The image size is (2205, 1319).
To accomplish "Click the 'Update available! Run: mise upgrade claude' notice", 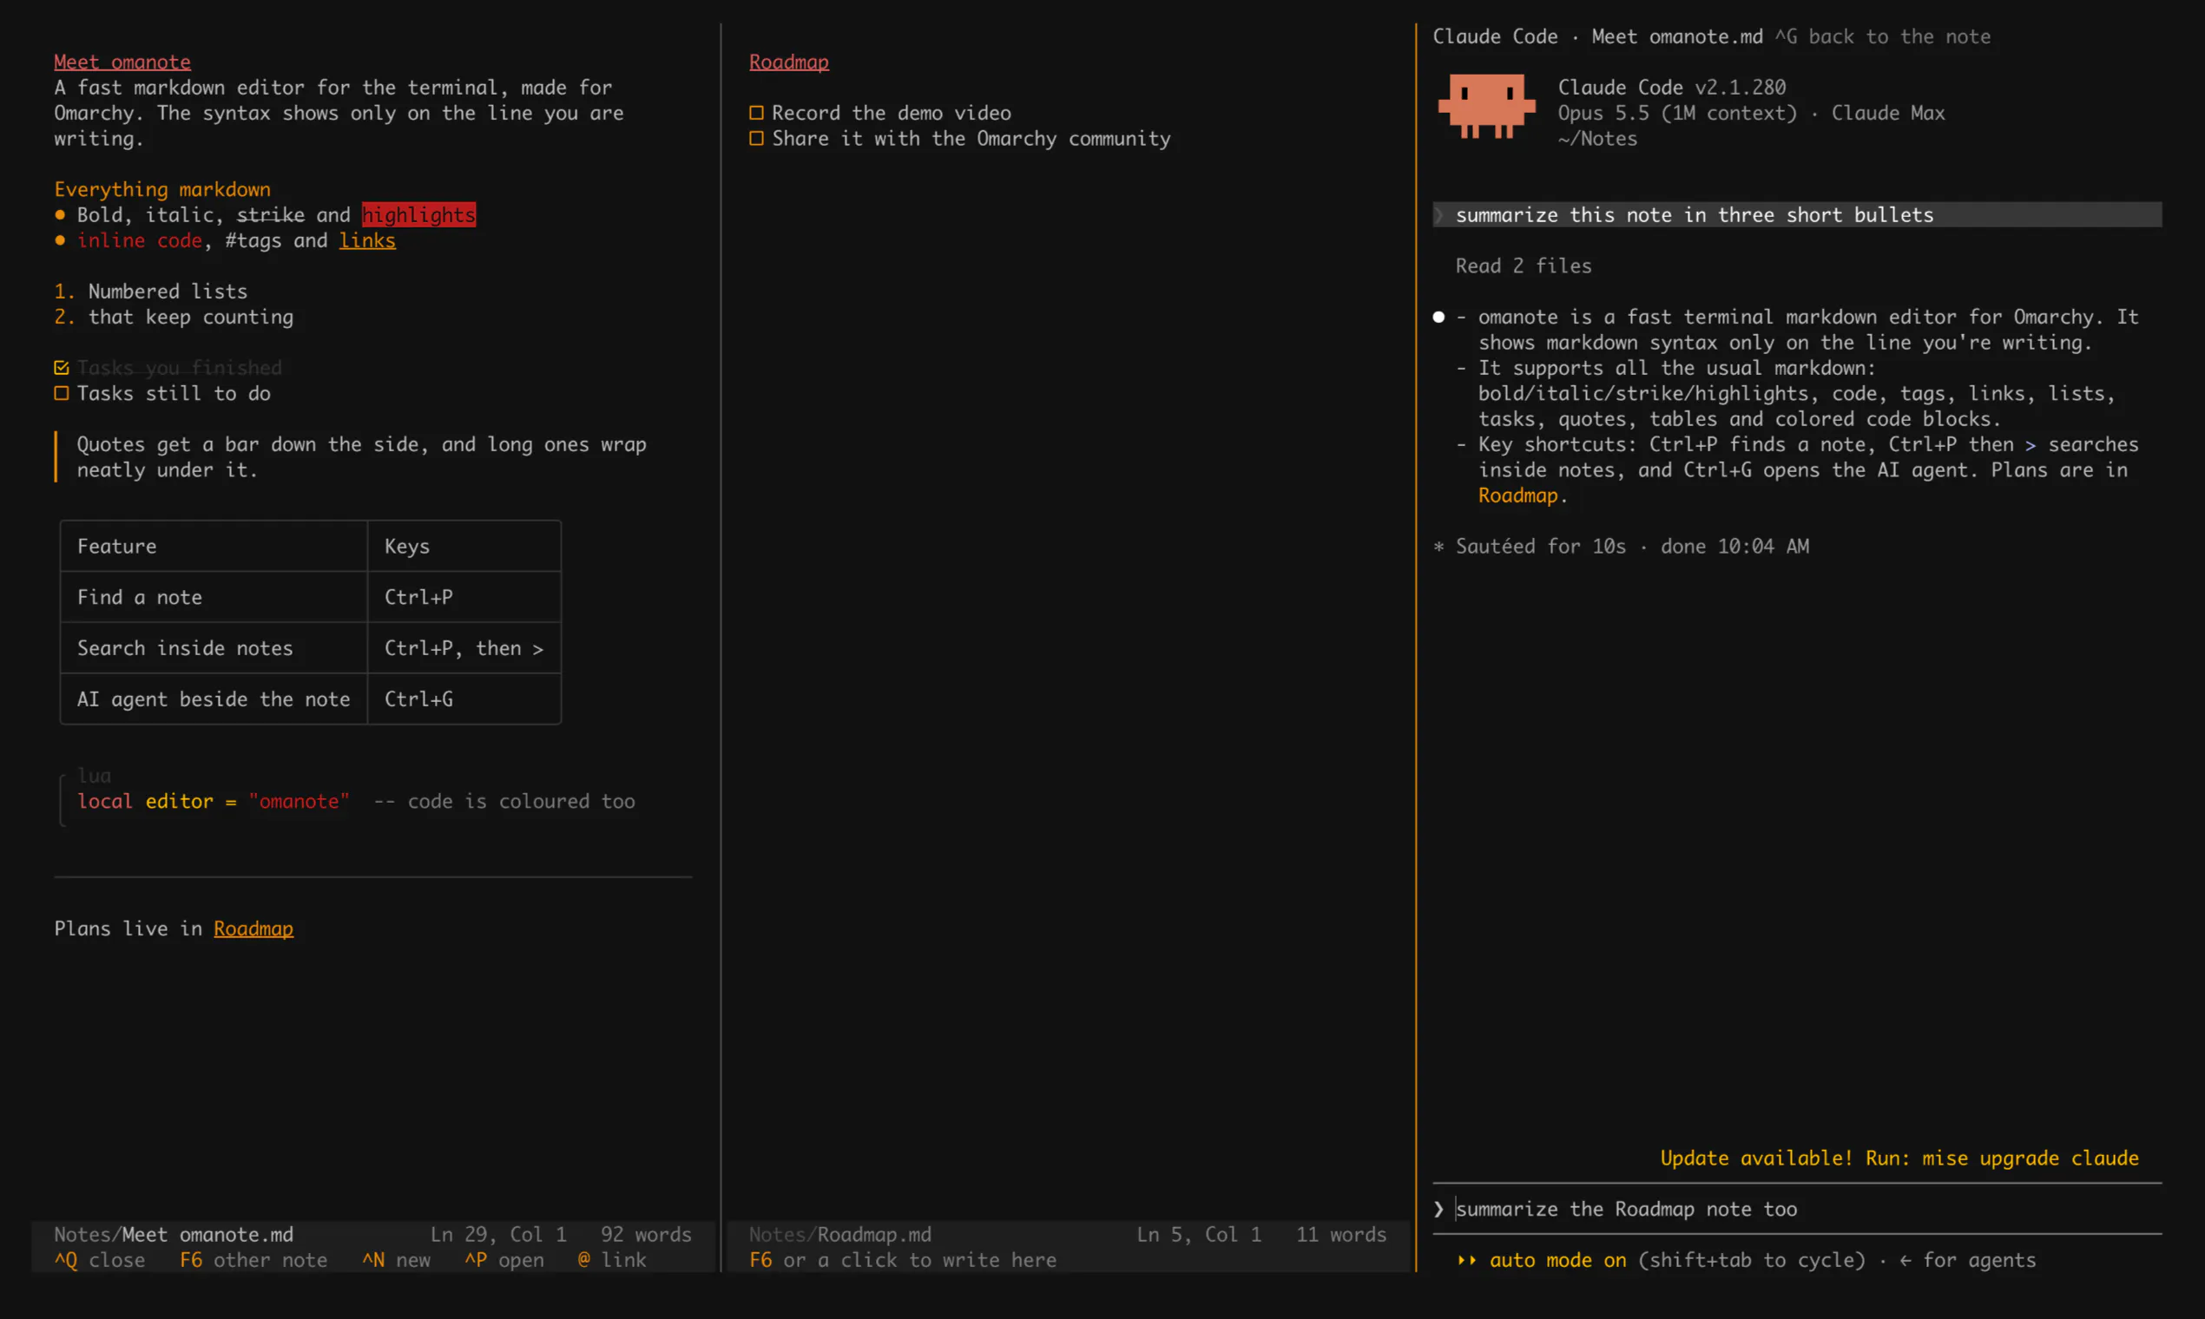I will point(1899,1158).
